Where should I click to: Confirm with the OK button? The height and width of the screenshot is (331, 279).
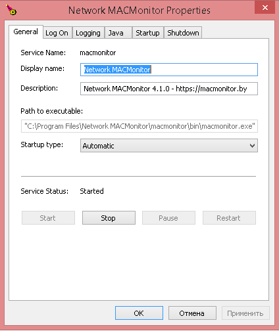[x=139, y=313]
